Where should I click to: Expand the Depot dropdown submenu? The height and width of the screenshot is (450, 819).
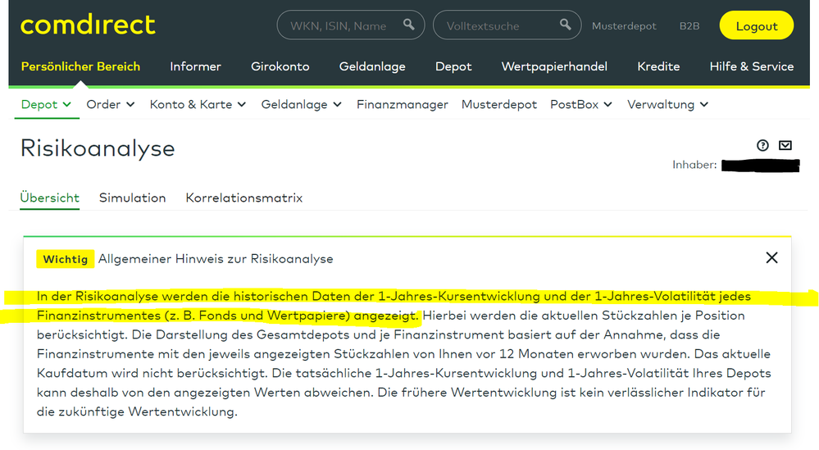click(x=47, y=104)
